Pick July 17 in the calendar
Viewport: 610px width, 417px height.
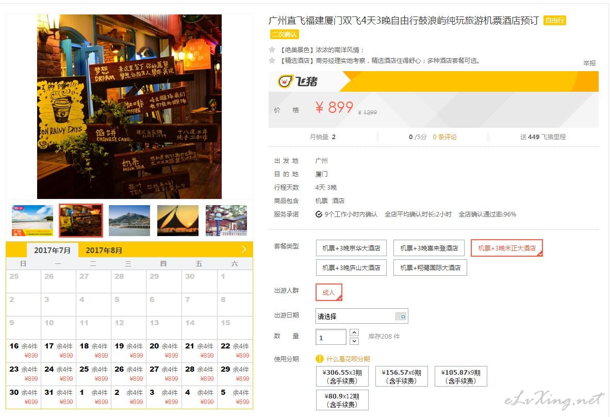pyautogui.click(x=58, y=351)
